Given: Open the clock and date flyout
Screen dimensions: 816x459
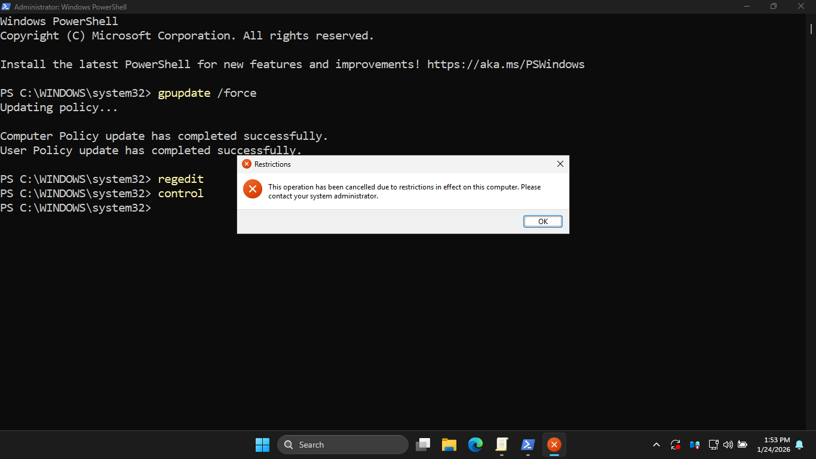Looking at the screenshot, I should (x=773, y=445).
